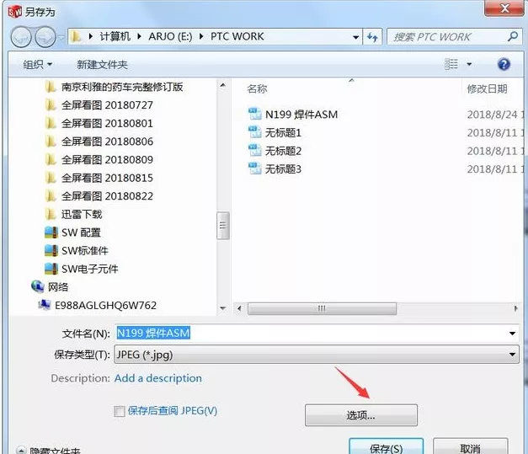Expand the arrow after ARJO (E:) breadcrumb
The width and height of the screenshot is (528, 454).
click(x=201, y=36)
